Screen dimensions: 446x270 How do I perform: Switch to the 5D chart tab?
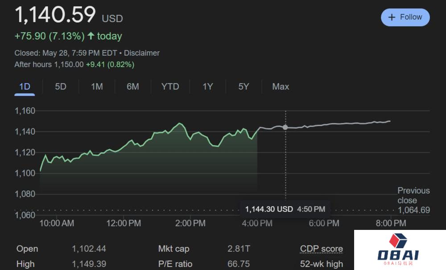click(x=61, y=86)
